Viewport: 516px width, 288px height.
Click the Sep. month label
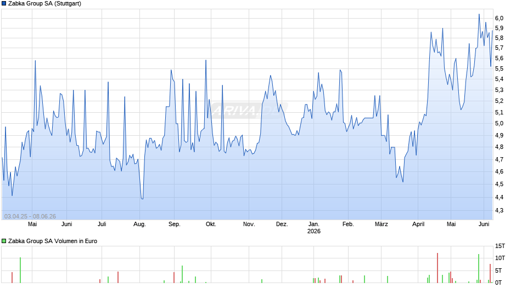pos(175,224)
